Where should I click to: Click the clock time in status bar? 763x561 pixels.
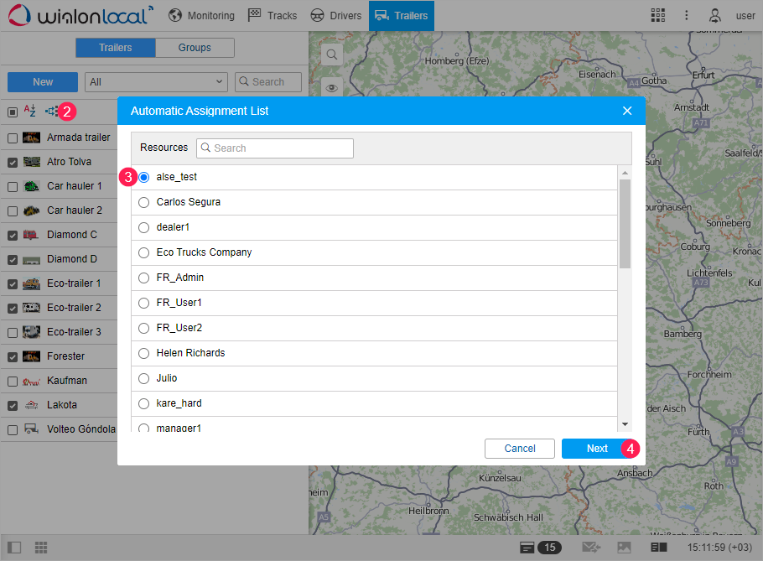coord(719,548)
